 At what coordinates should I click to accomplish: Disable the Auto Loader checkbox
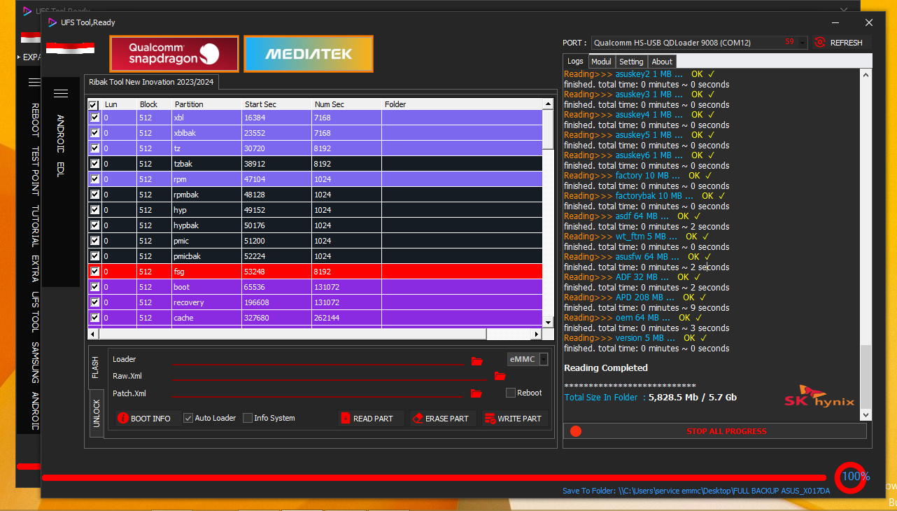click(x=188, y=418)
